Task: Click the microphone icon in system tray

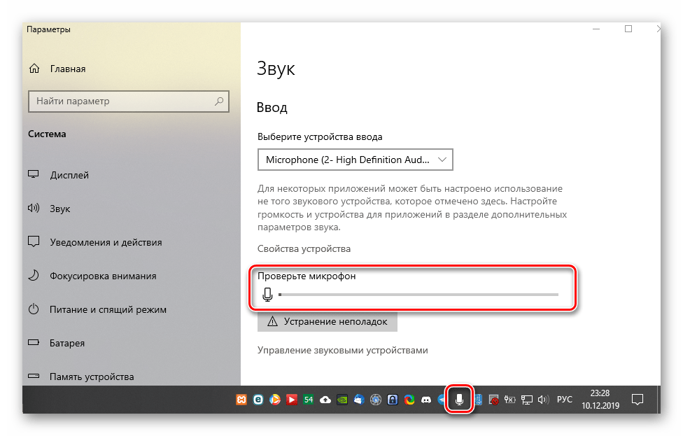Action: point(460,400)
